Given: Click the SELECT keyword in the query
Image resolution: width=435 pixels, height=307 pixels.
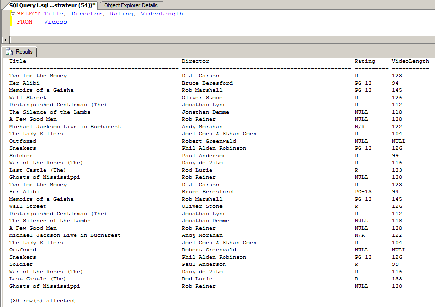Looking at the screenshot, I should coord(28,14).
